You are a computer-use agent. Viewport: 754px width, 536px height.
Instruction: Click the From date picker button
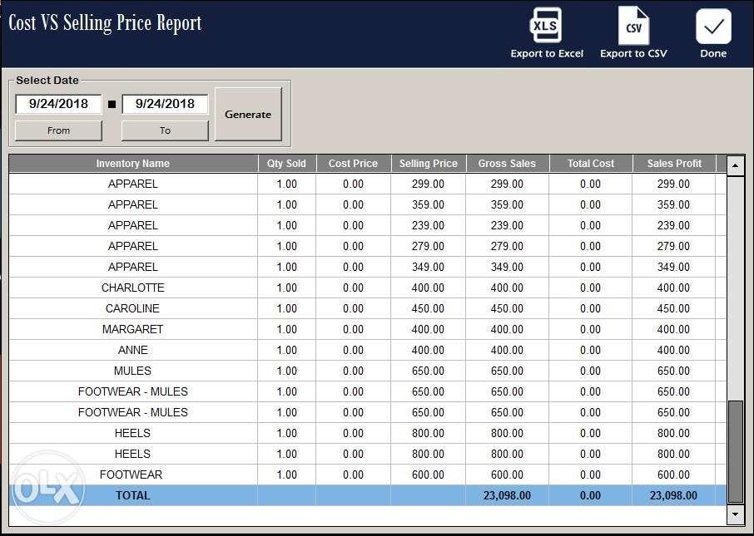57,130
